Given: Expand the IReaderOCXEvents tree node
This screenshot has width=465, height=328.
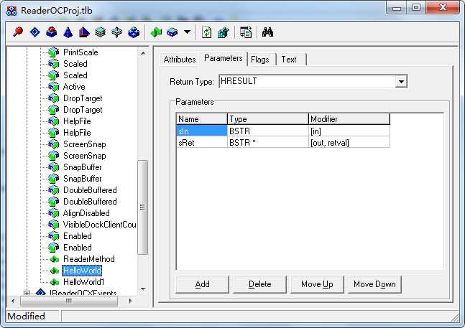Looking at the screenshot, I should click(27, 294).
